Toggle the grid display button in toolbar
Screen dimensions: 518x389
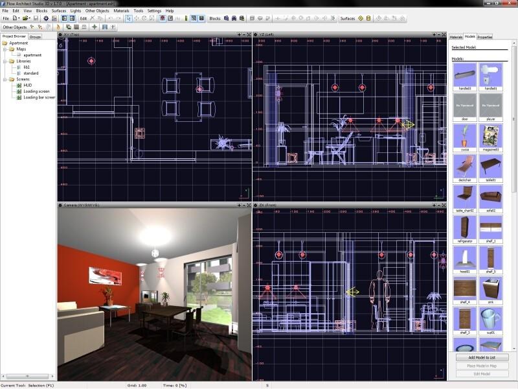click(x=54, y=19)
